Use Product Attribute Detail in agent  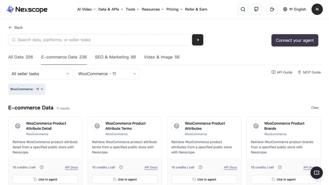pos(45,180)
